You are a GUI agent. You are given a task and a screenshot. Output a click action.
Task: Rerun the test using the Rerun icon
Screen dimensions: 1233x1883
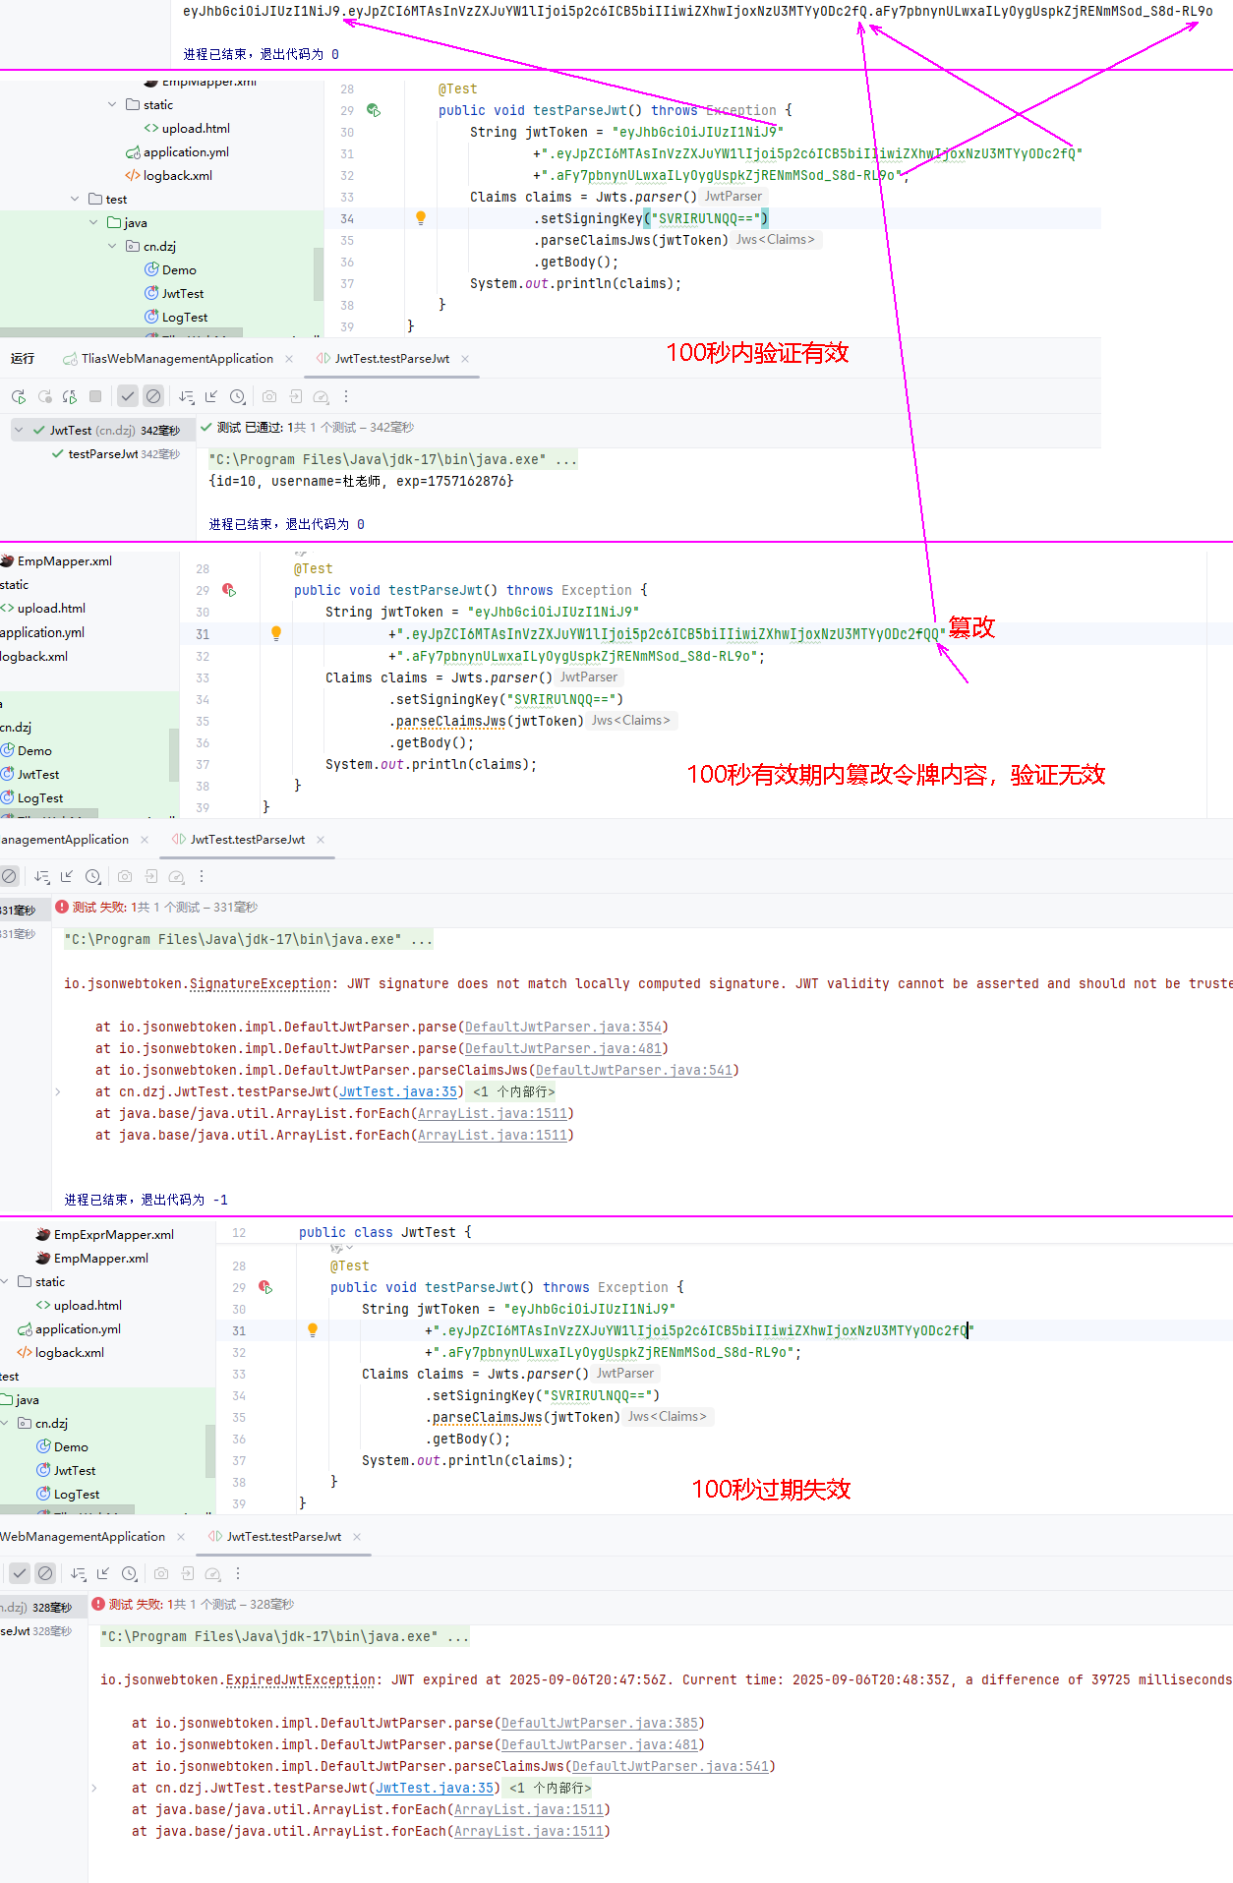pos(19,397)
